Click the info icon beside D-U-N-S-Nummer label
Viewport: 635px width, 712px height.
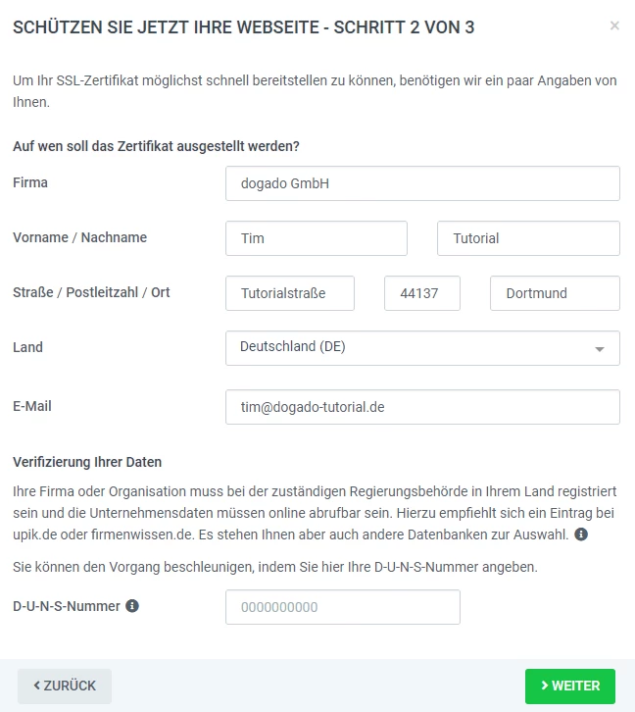click(132, 606)
